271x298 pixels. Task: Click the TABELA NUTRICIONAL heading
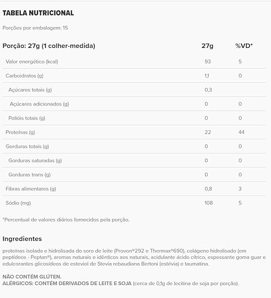38,13
